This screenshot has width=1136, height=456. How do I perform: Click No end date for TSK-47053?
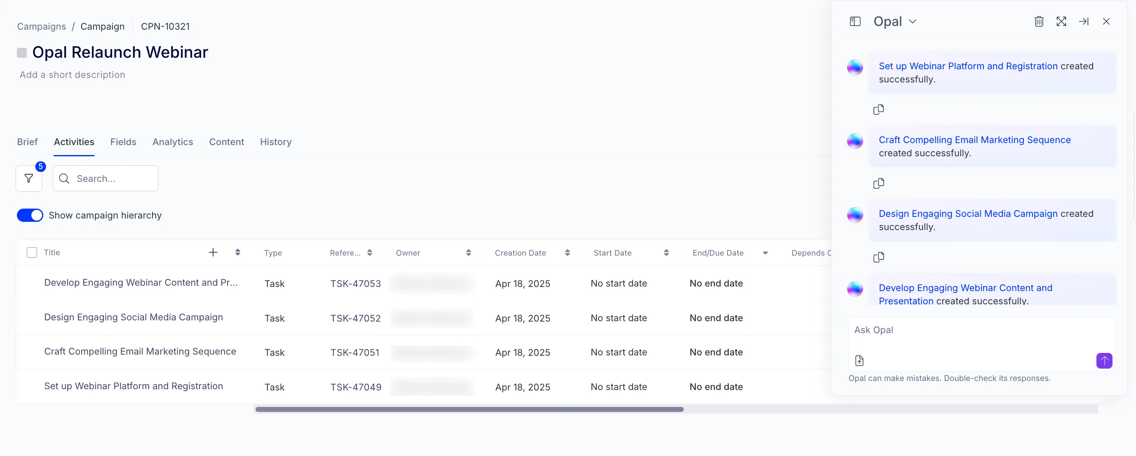coord(716,284)
